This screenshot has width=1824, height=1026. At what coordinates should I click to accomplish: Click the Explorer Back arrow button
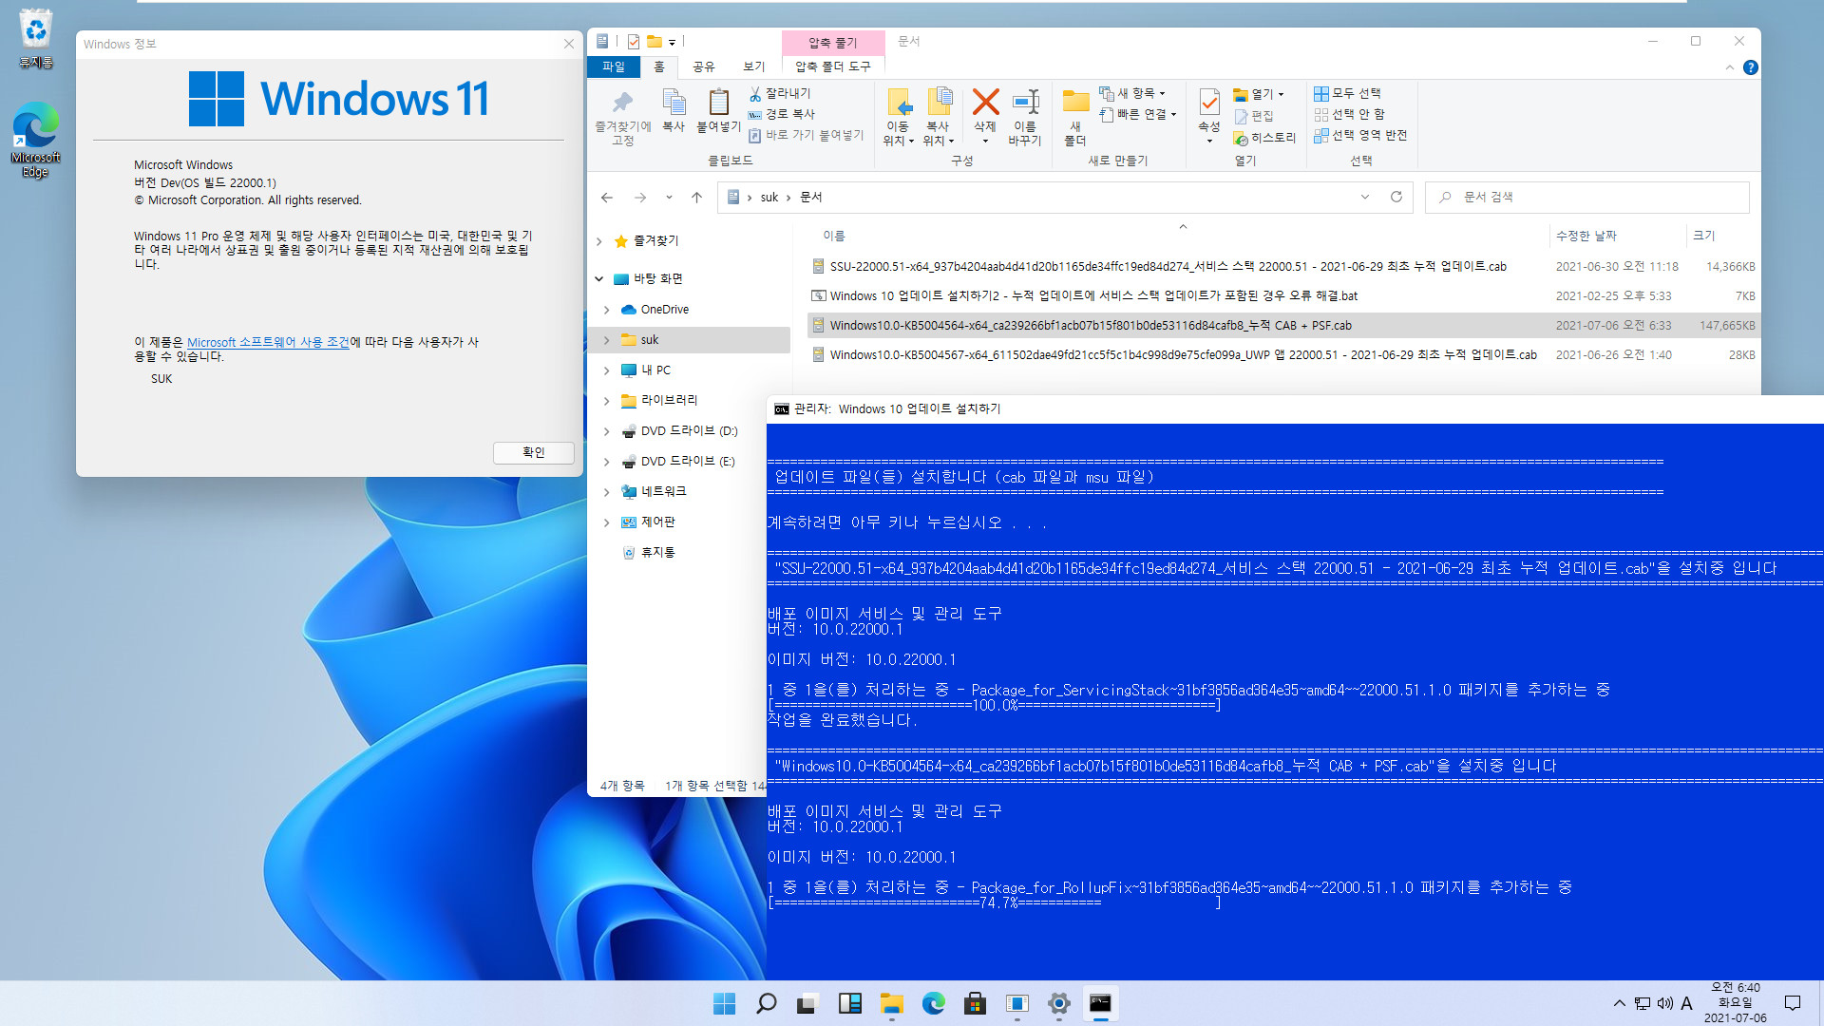click(x=607, y=197)
